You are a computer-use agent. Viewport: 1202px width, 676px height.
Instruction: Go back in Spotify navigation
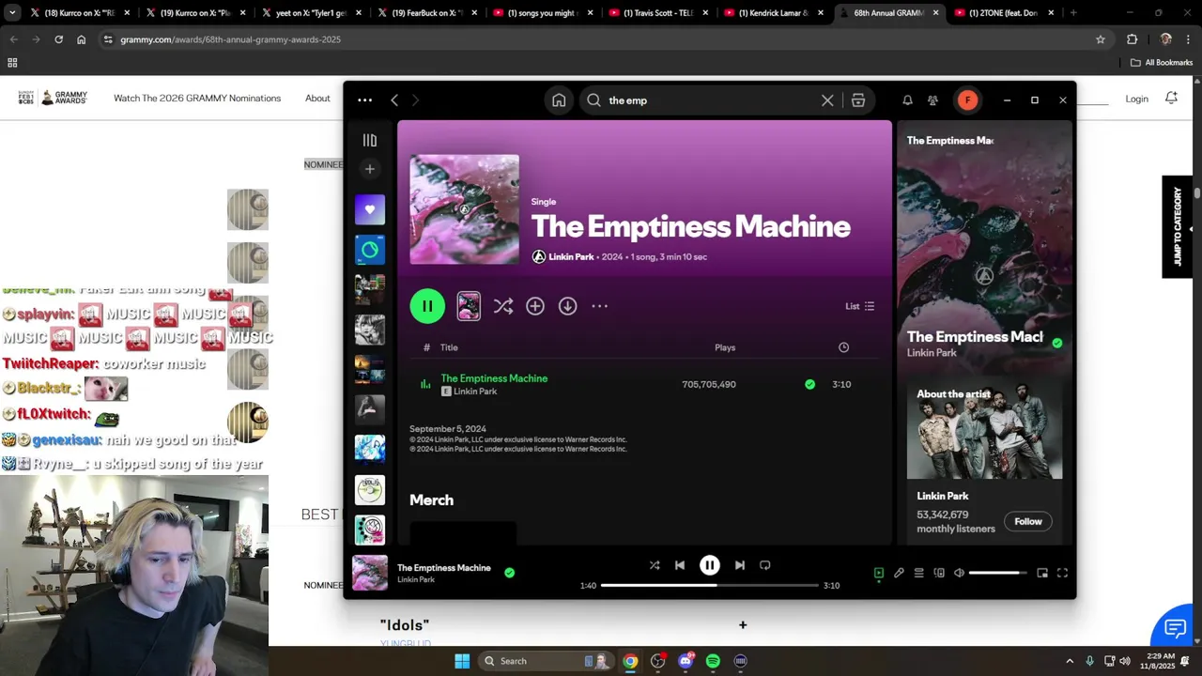click(x=394, y=100)
